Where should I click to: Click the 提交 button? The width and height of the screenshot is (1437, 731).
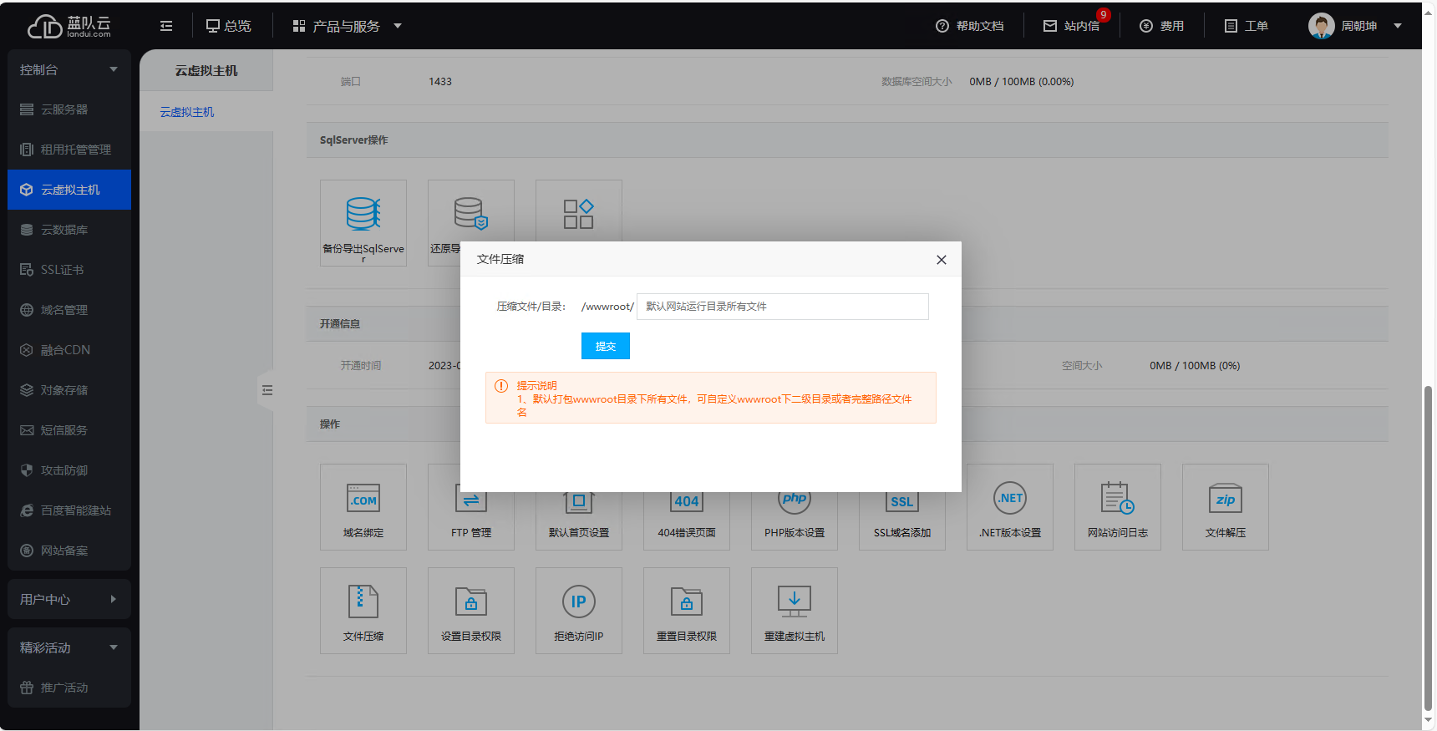tap(605, 346)
